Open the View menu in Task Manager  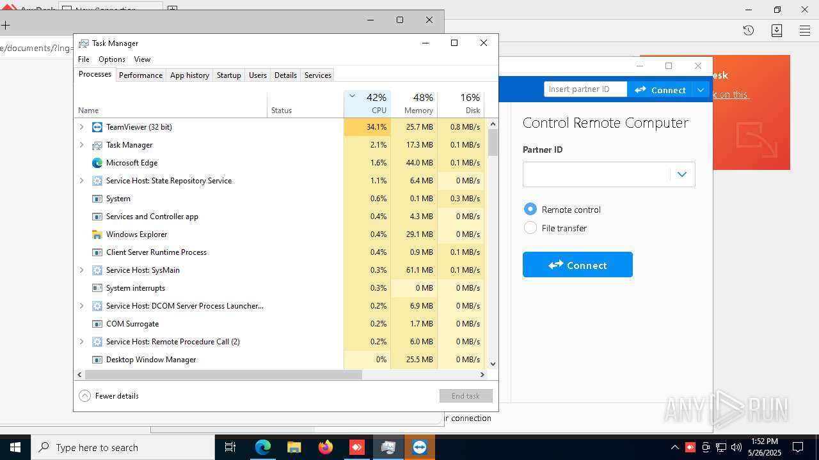click(142, 59)
